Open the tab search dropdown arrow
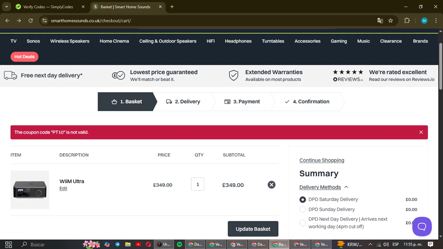Viewport: 443px width, 249px height. click(6, 7)
